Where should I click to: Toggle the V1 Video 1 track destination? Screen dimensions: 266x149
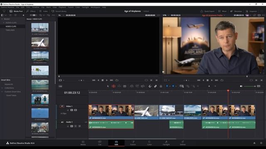click(62, 106)
